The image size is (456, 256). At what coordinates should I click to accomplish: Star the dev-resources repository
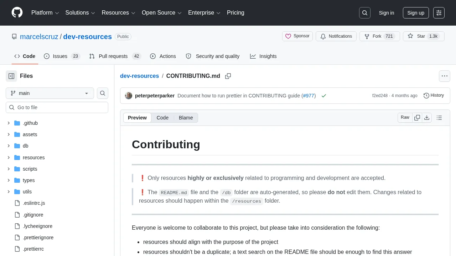tap(424, 36)
